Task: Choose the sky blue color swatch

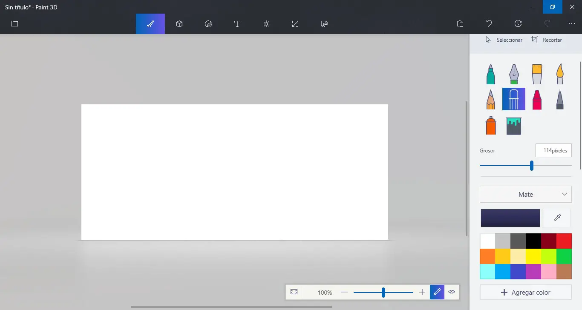Action: [503, 272]
